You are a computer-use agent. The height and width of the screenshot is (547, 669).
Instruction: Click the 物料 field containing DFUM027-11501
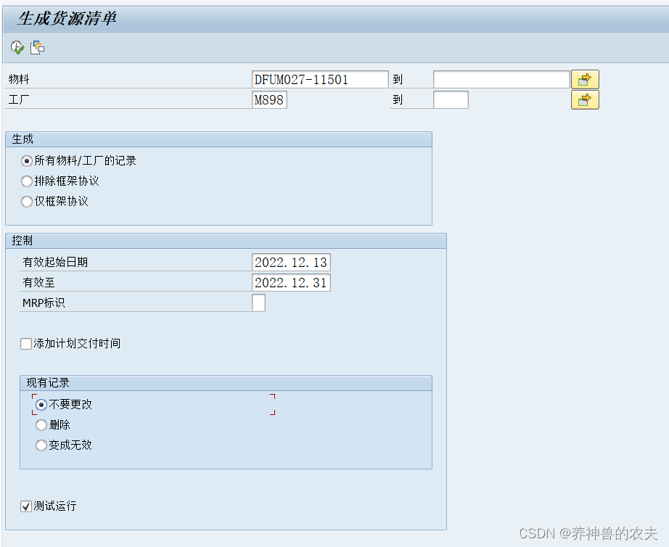[x=319, y=78]
